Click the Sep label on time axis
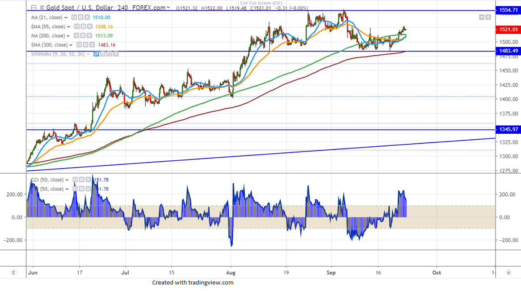 [331, 273]
